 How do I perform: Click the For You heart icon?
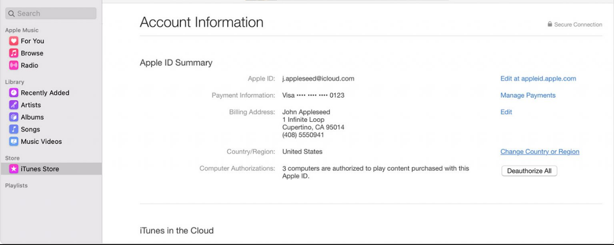14,41
